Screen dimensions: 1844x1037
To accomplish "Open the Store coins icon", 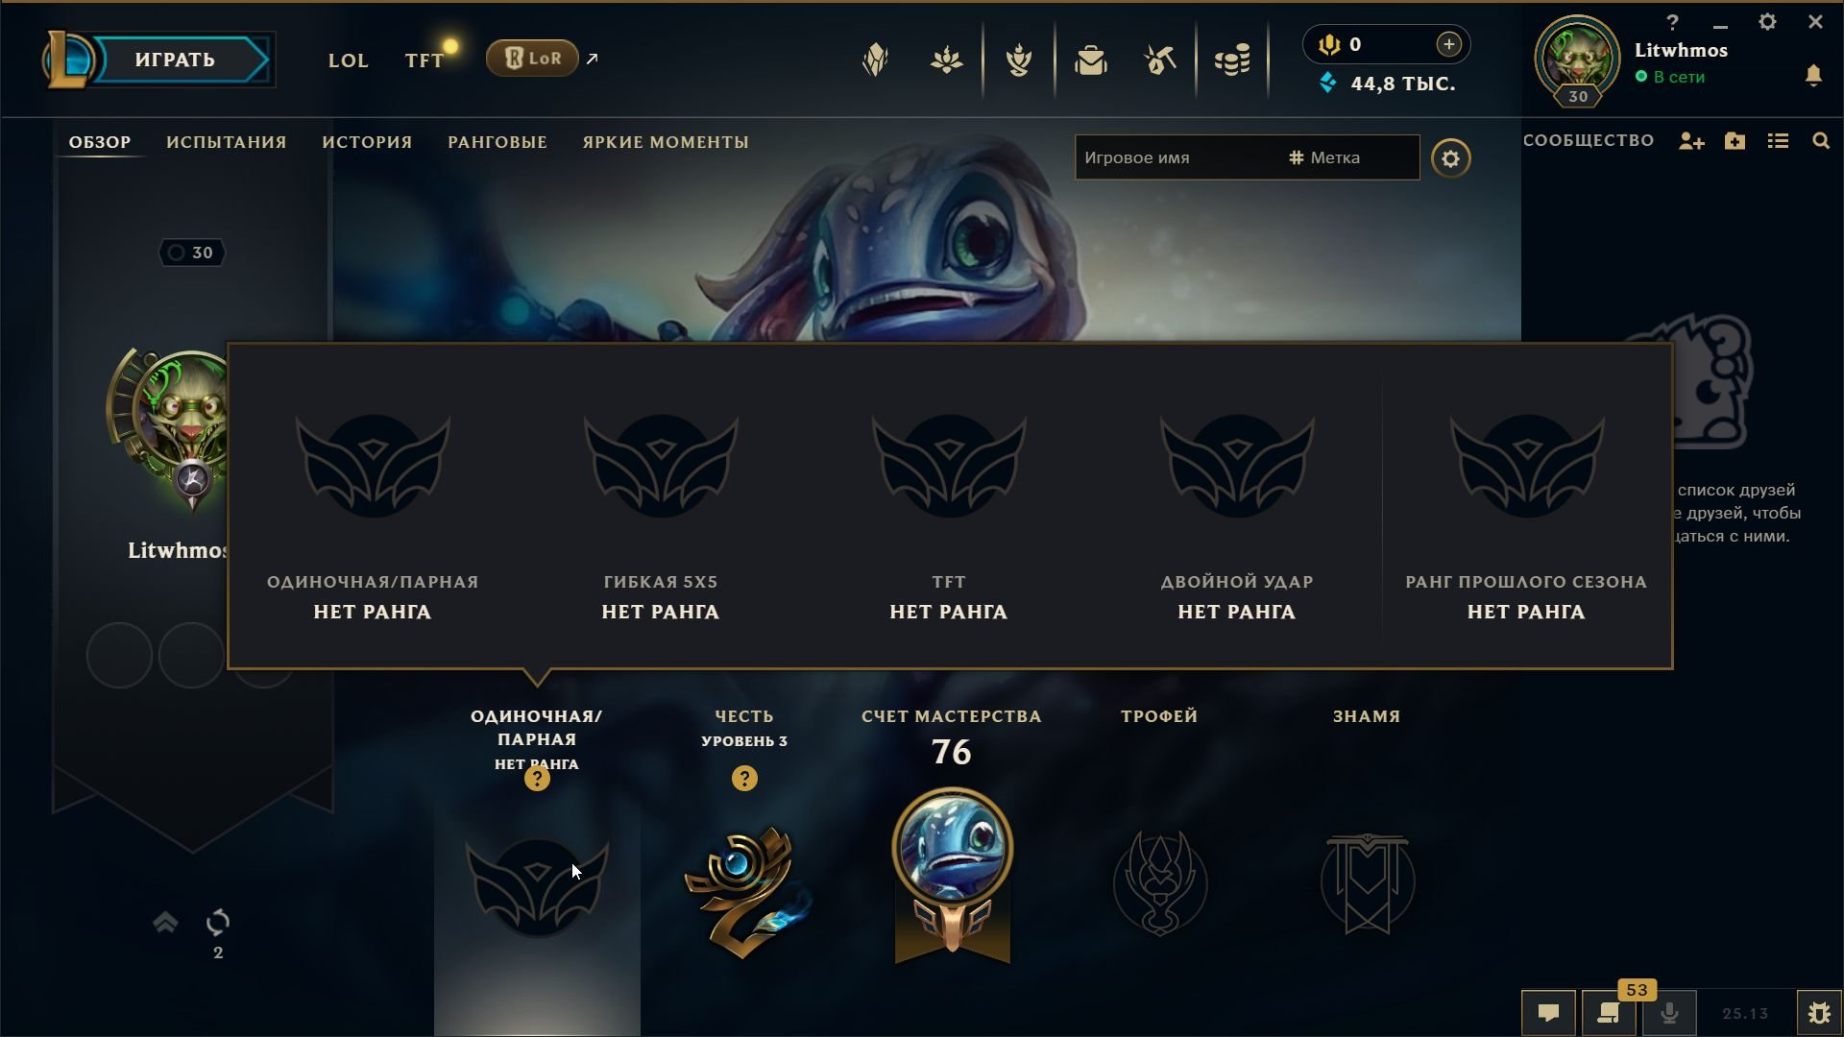I will [x=1232, y=60].
